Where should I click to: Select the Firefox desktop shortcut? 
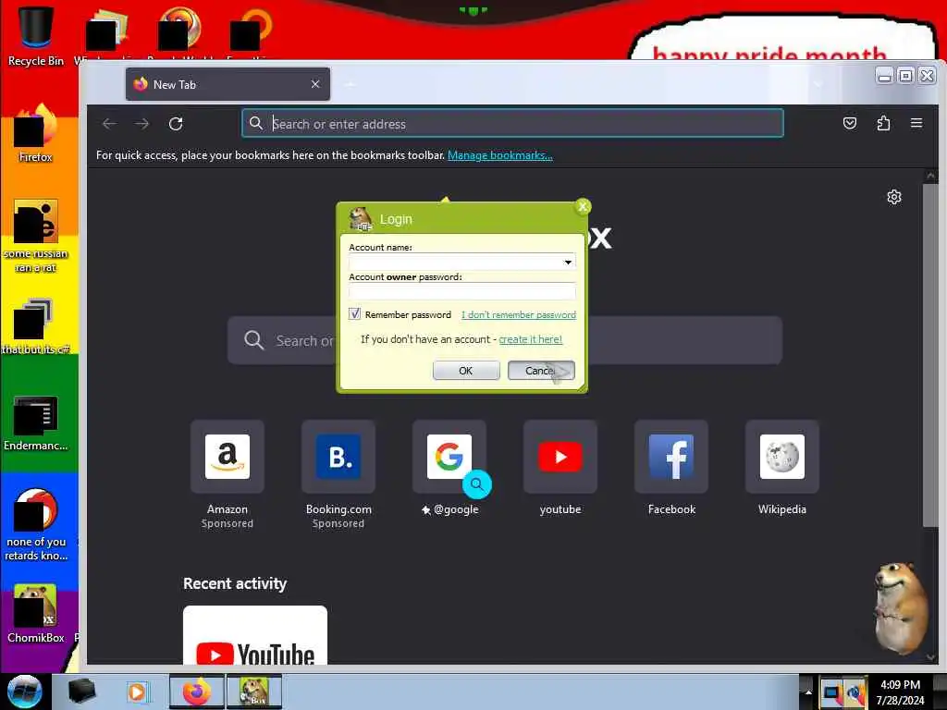coord(36,133)
